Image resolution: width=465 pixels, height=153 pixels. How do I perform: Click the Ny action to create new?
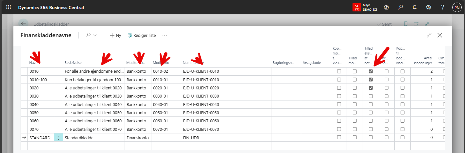click(115, 35)
